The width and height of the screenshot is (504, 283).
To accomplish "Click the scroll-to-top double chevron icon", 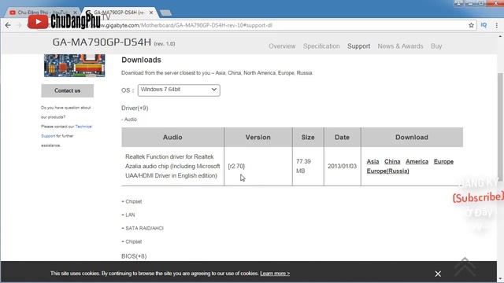I will (465, 266).
